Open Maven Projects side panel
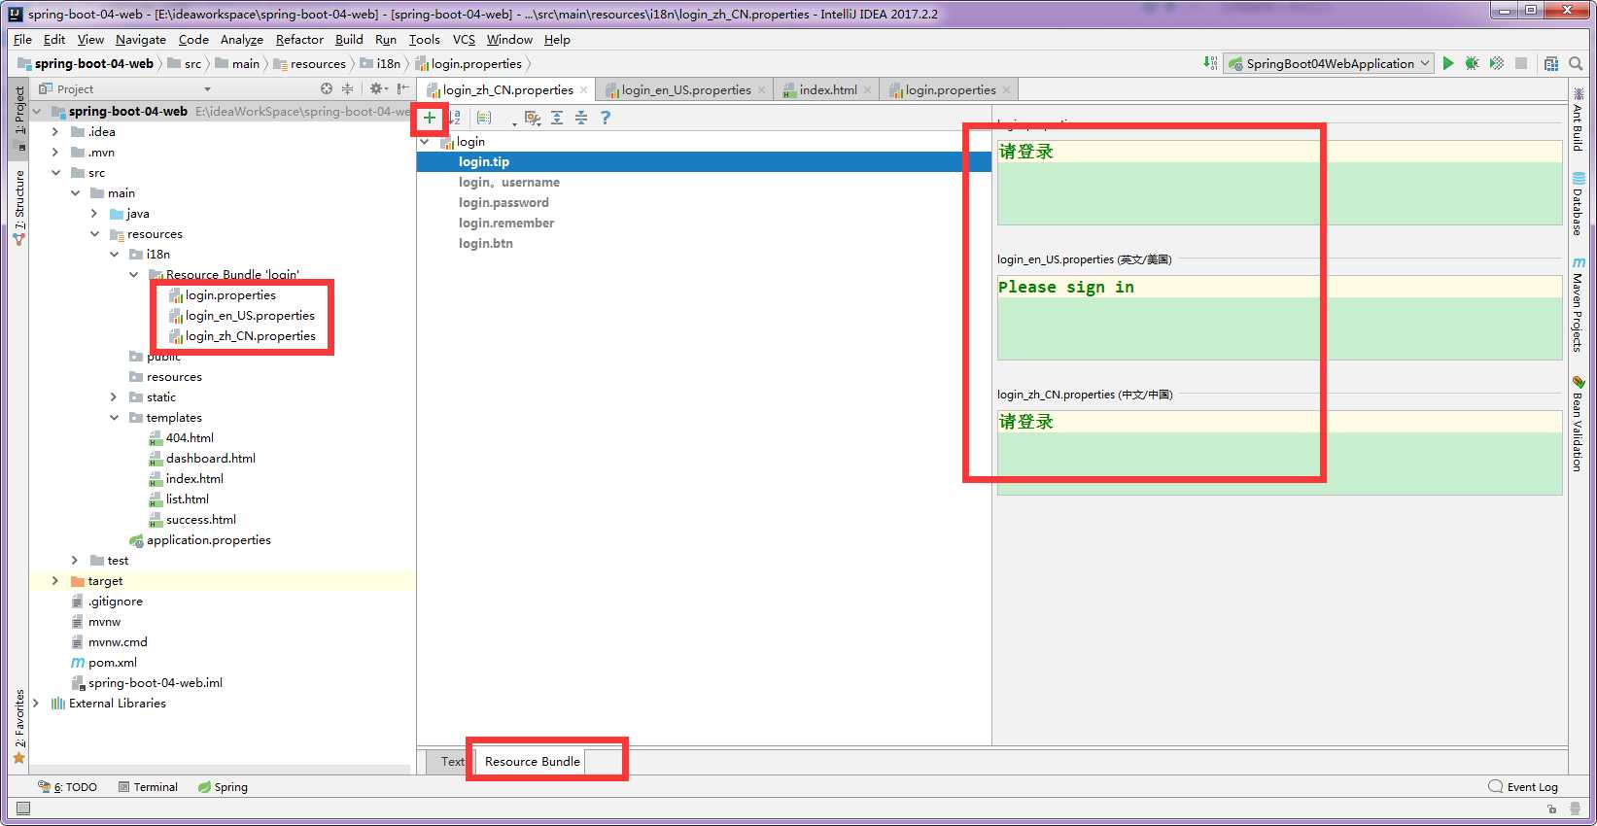Screen dimensions: 1597x826 point(1578,304)
